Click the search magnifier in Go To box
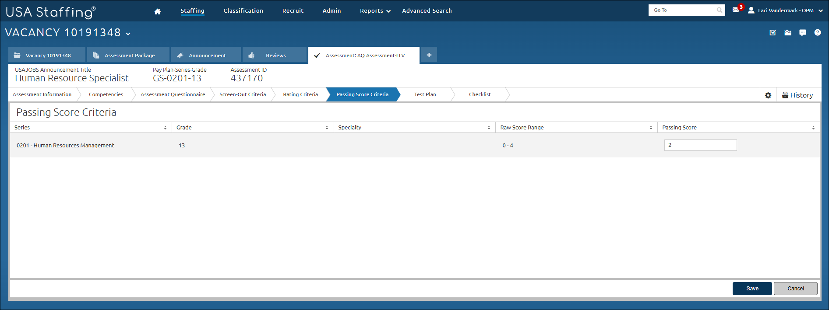 [720, 10]
